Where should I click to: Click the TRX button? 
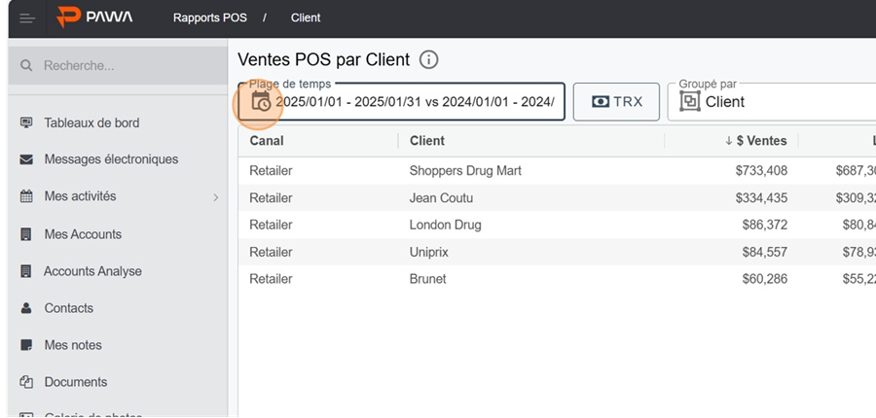[x=616, y=101]
